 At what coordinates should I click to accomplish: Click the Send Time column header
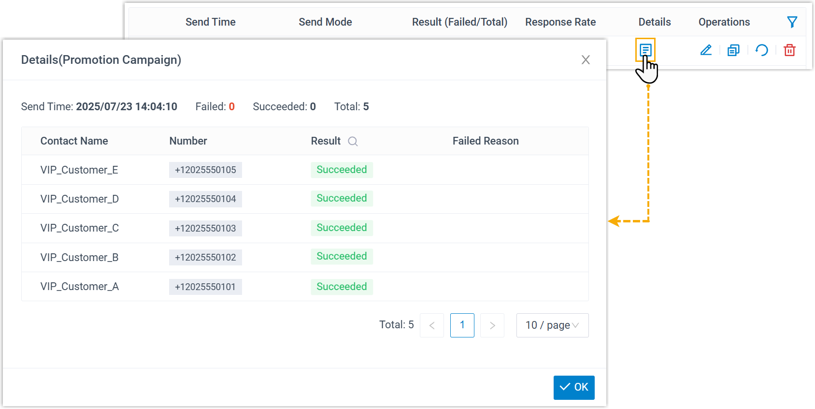coord(210,22)
